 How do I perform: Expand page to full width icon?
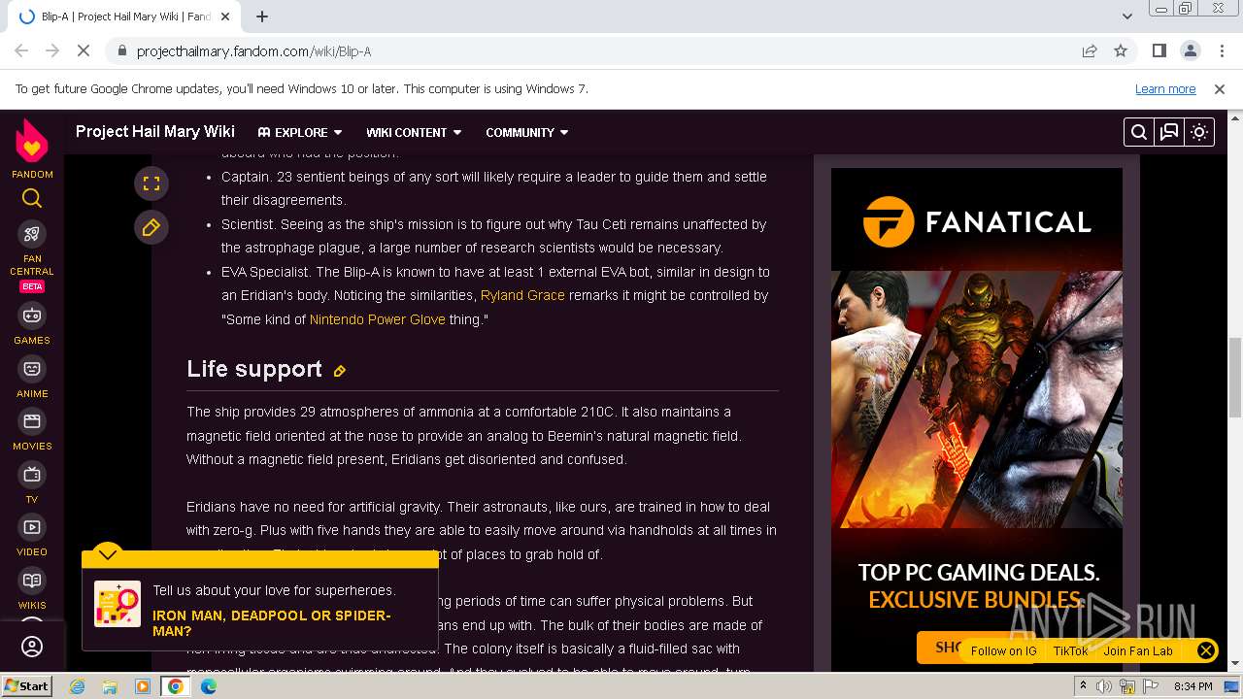point(151,183)
